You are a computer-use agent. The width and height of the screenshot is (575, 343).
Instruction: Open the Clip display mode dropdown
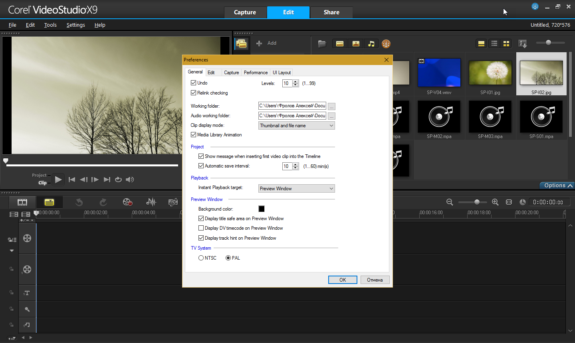tap(296, 126)
